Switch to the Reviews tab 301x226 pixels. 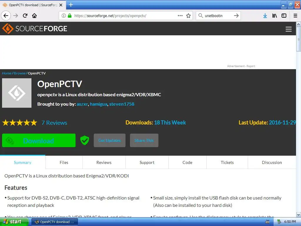click(x=104, y=162)
